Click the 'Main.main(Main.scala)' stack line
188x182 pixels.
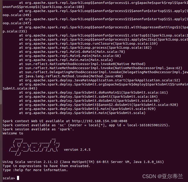(x=66, y=60)
